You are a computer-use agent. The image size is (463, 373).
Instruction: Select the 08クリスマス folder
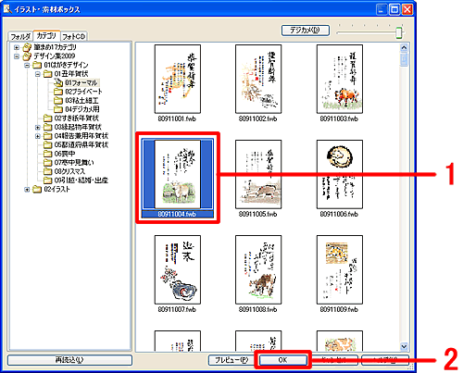(64, 171)
